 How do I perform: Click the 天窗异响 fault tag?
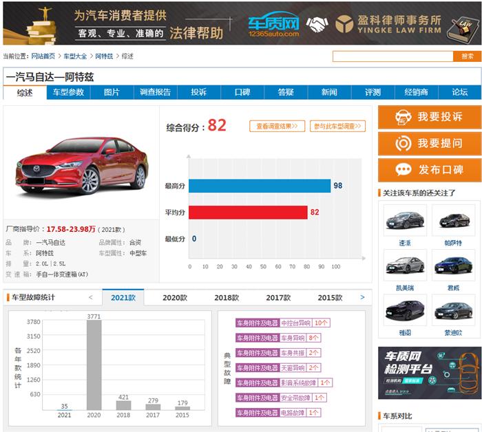click(278, 368)
